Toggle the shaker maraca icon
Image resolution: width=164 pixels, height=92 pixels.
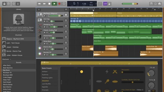pos(107,81)
